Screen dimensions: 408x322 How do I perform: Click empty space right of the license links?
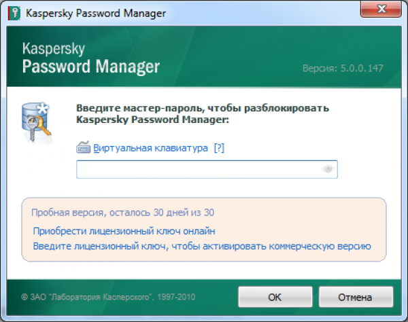point(377,231)
